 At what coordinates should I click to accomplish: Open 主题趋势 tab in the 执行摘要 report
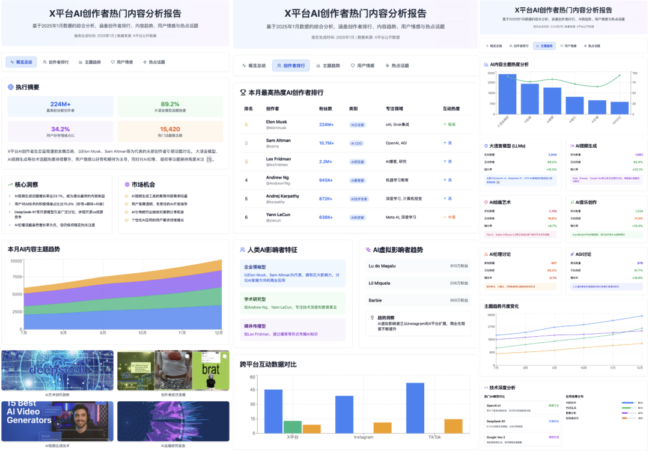point(90,62)
